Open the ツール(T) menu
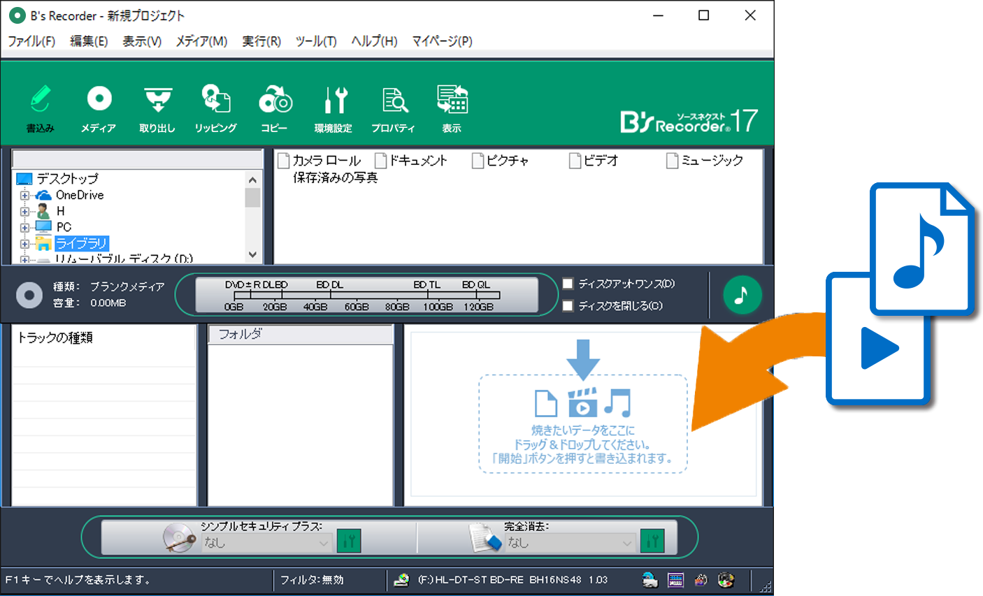The height and width of the screenshot is (596, 983). point(316,41)
